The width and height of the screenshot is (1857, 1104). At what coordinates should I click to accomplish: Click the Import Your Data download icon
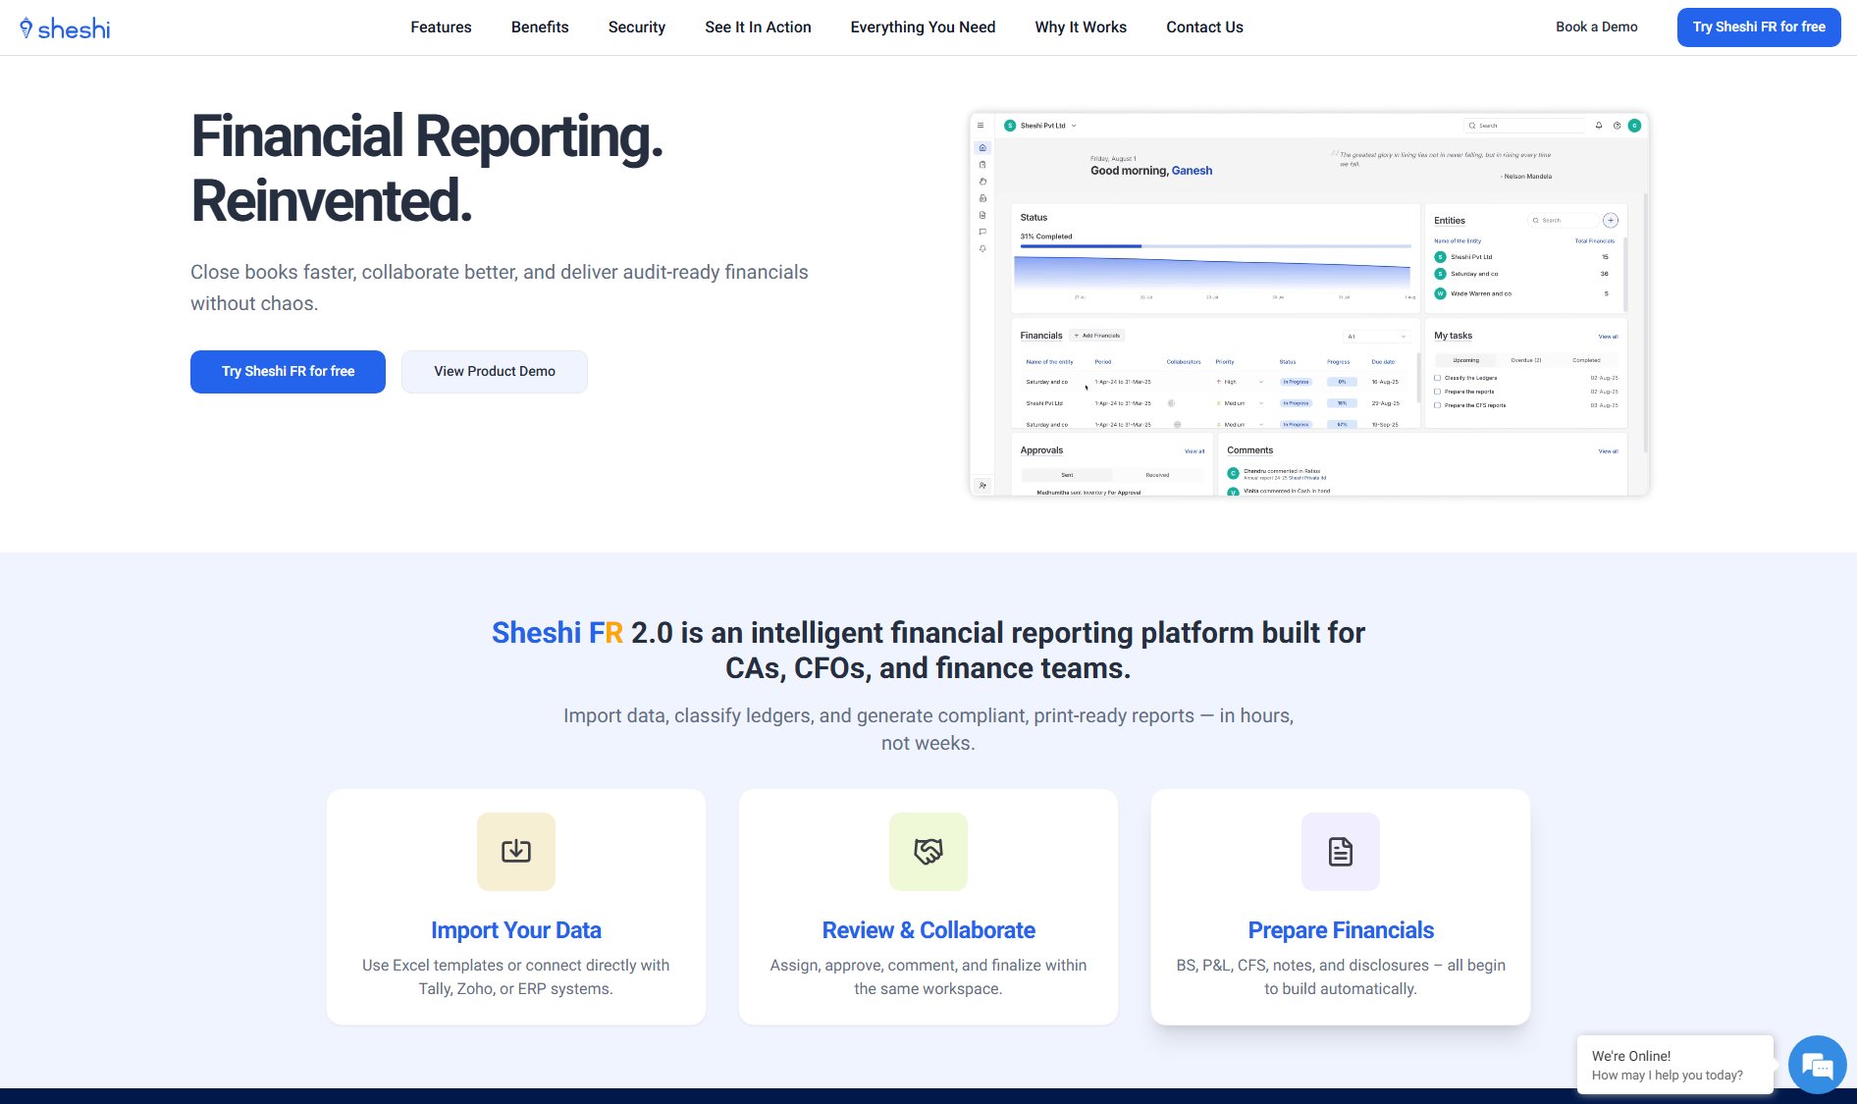tap(516, 851)
